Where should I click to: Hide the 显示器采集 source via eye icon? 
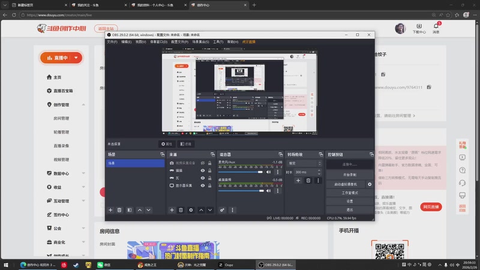point(203,185)
